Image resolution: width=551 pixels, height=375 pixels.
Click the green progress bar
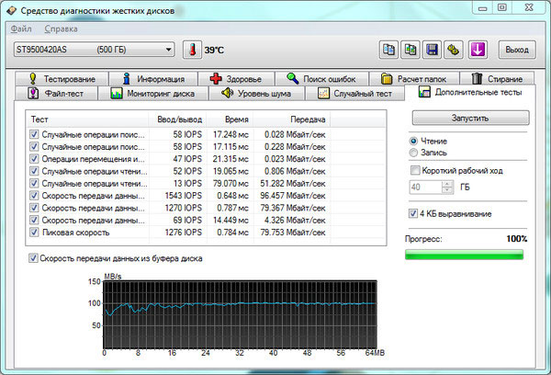coord(464,255)
